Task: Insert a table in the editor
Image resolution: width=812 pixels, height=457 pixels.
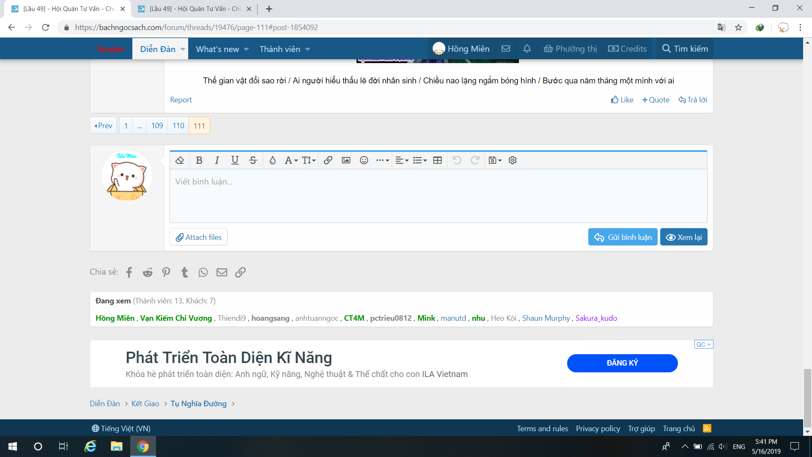Action: click(438, 160)
